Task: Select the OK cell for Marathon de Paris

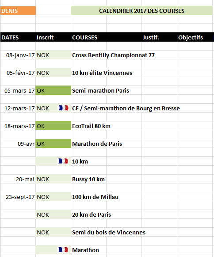Action: pos(53,144)
